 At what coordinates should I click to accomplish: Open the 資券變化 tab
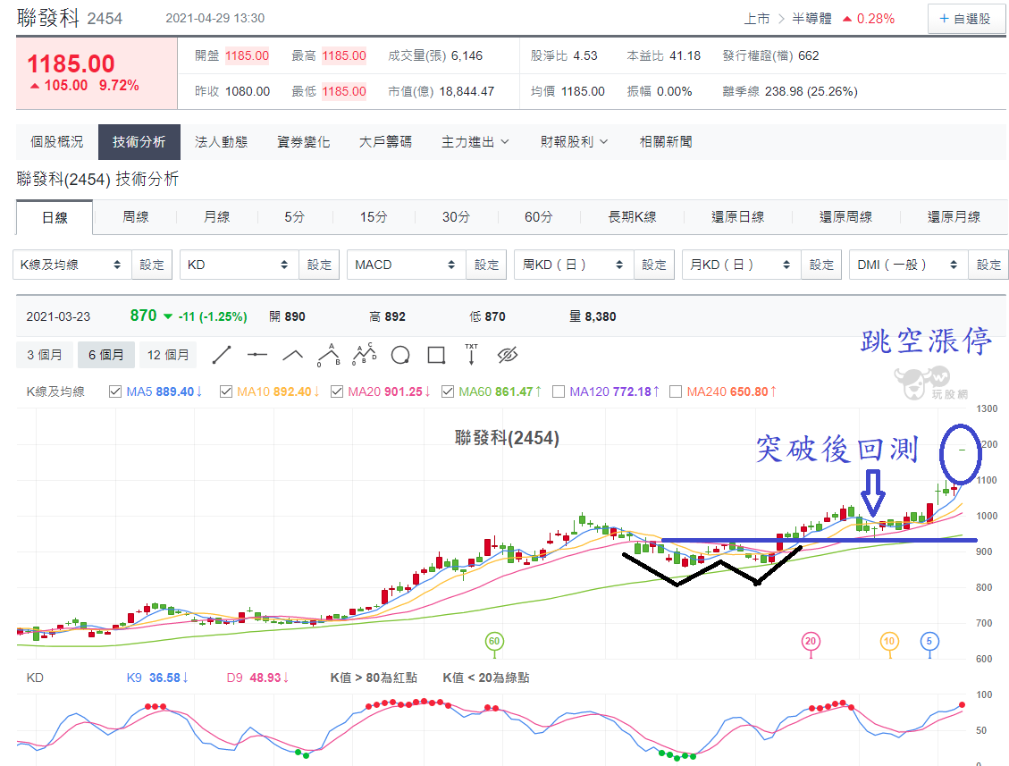304,141
